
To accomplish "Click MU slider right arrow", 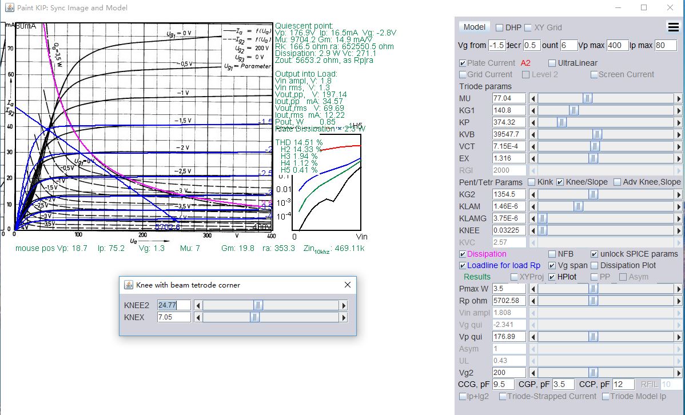I will click(x=679, y=98).
